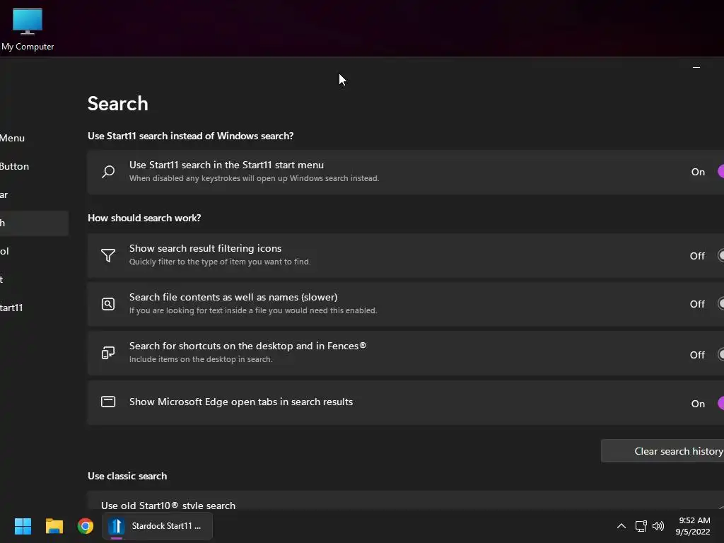Open File Explorer from the taskbar

pos(54,526)
